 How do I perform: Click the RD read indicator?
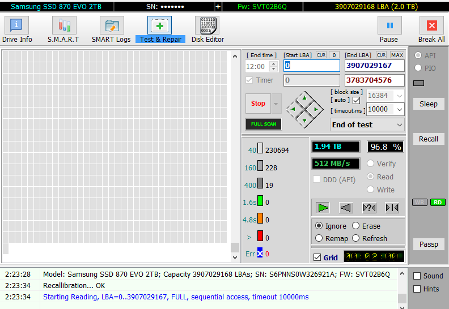pos(438,203)
